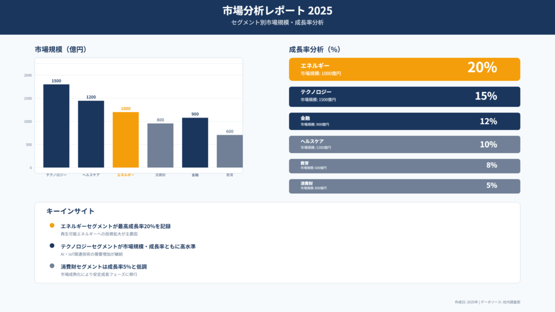Click the gray bullet beside the 消費財 insight
The height and width of the screenshot is (312, 555).
coord(52,266)
